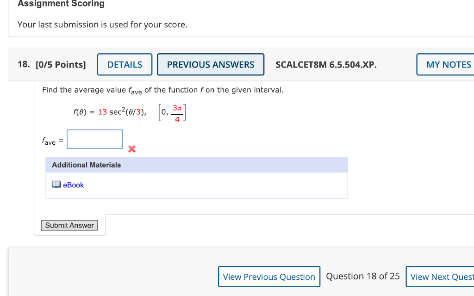Expand the Additional Materials section header
The image size is (474, 296).
pos(86,165)
